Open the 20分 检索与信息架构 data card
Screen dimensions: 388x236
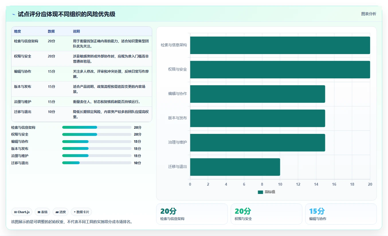coord(192,214)
